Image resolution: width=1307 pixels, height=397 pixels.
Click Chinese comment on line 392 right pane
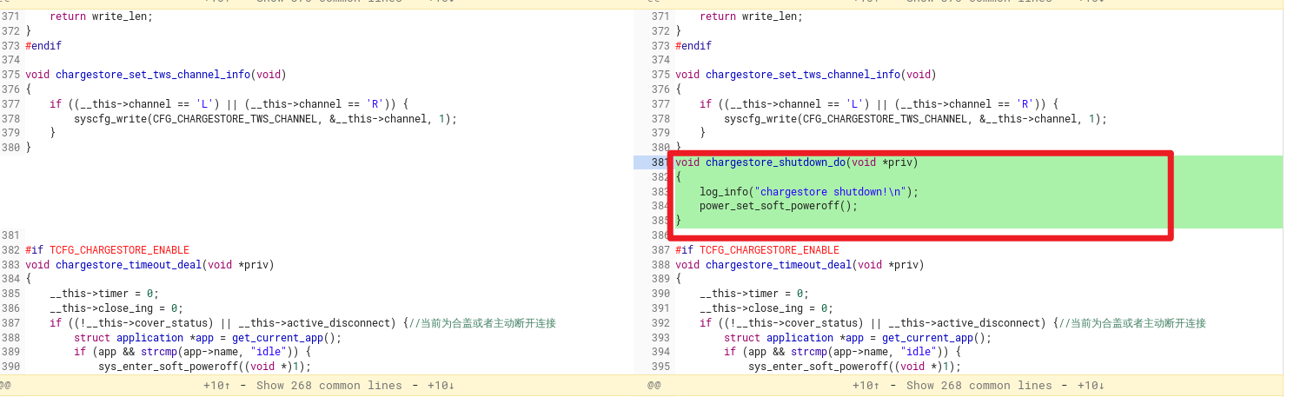point(1131,323)
